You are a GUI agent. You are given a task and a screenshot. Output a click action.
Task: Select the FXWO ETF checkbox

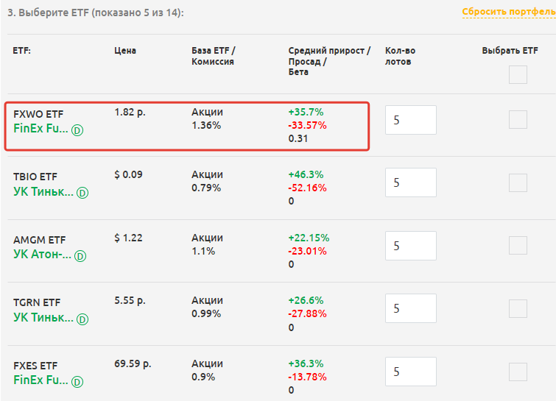(x=518, y=120)
